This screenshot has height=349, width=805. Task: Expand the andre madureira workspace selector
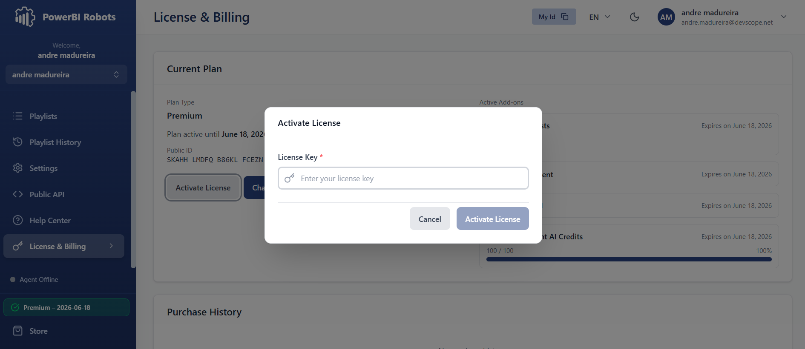[66, 74]
